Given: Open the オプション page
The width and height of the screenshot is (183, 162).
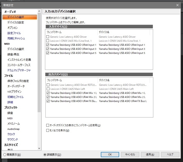Looking at the screenshot, I should pyautogui.click(x=12, y=28).
